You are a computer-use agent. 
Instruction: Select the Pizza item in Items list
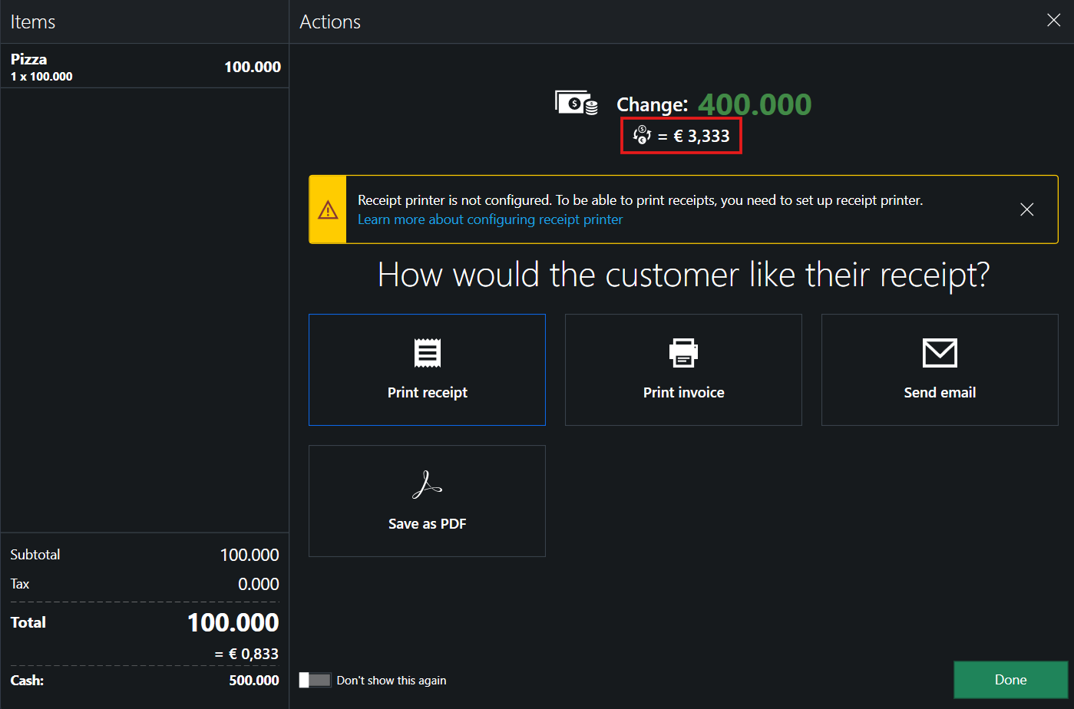click(x=144, y=67)
